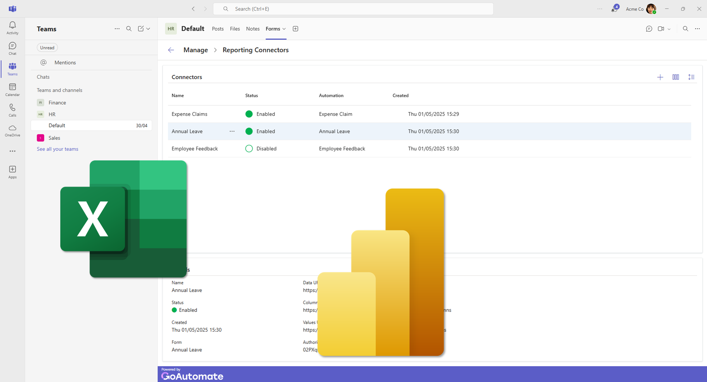The height and width of the screenshot is (382, 707).
Task: Open settings ellipsis near notifications
Action: point(600,9)
